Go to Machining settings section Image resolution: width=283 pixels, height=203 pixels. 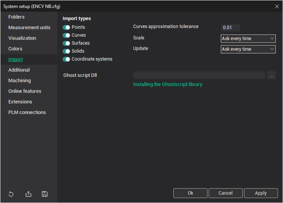click(x=20, y=81)
